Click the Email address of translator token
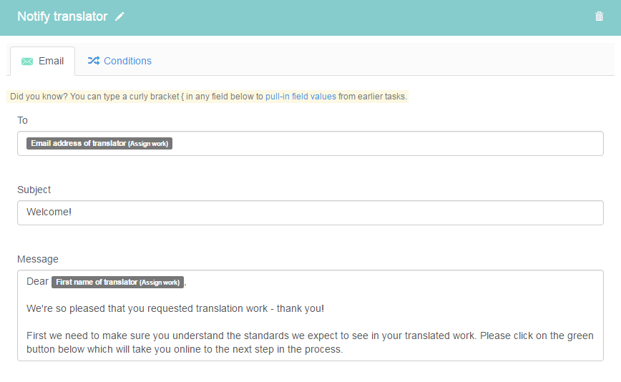 (99, 143)
